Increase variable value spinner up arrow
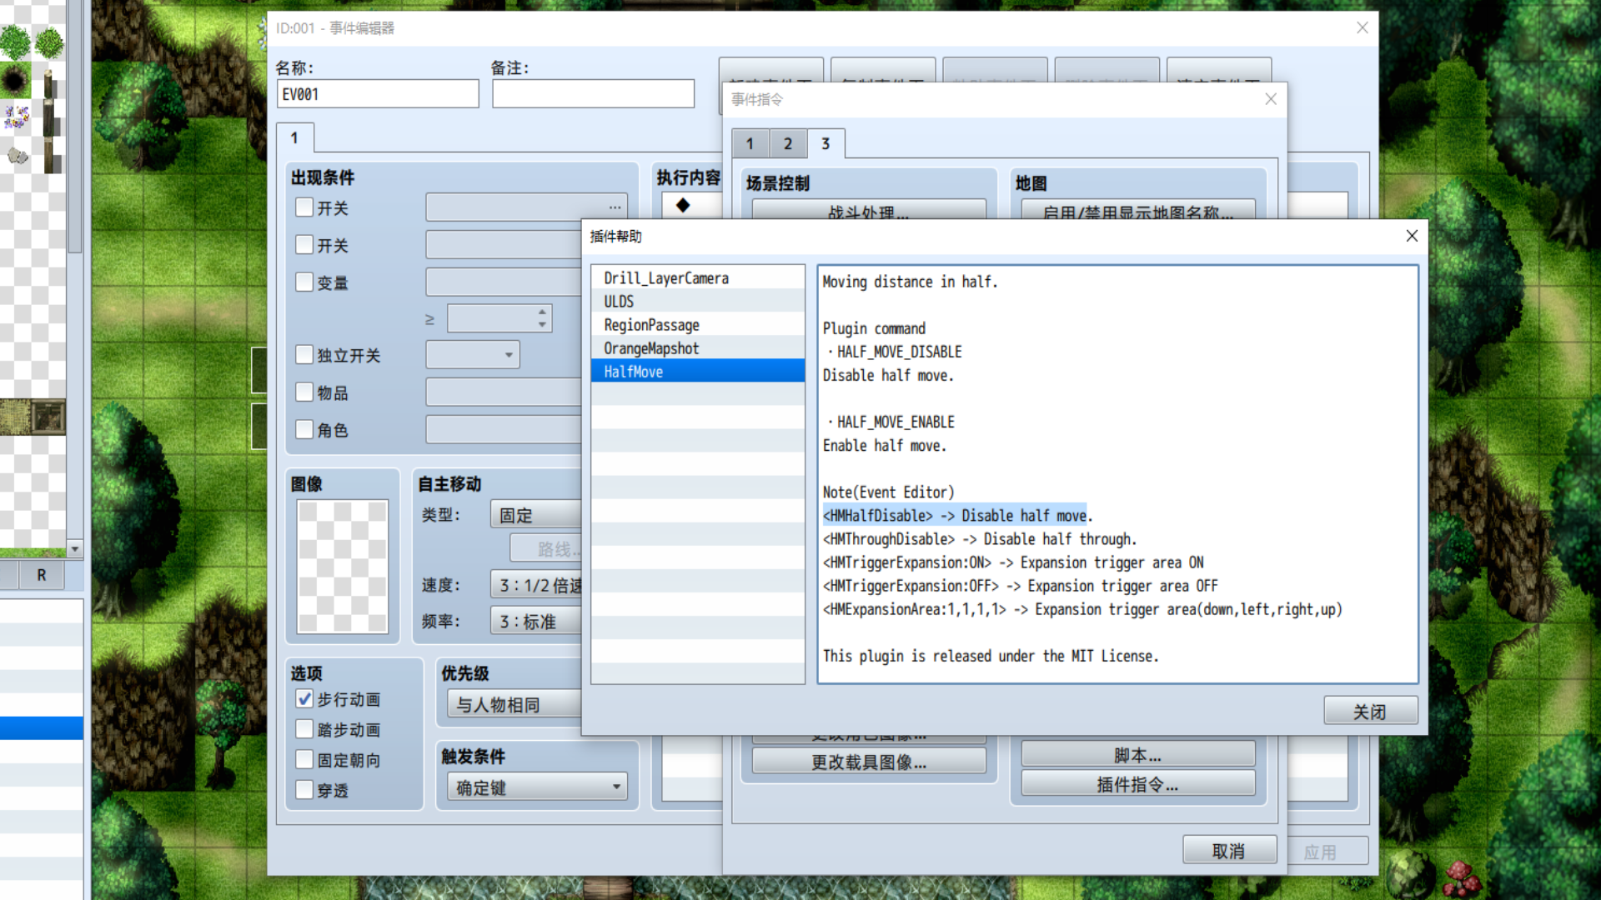1601x900 pixels. 542,312
